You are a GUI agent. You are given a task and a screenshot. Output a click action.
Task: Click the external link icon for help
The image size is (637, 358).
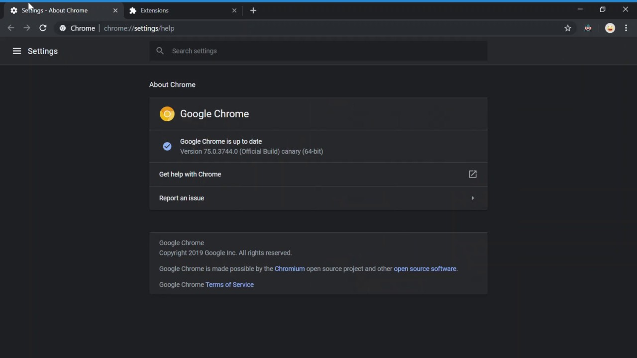[x=473, y=174]
